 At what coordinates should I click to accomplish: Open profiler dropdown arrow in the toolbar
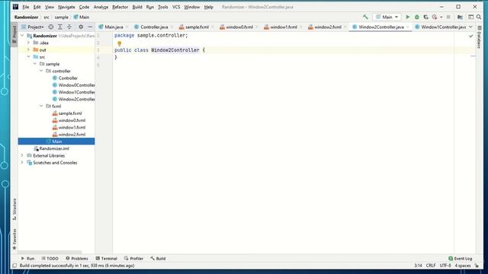[x=441, y=17]
